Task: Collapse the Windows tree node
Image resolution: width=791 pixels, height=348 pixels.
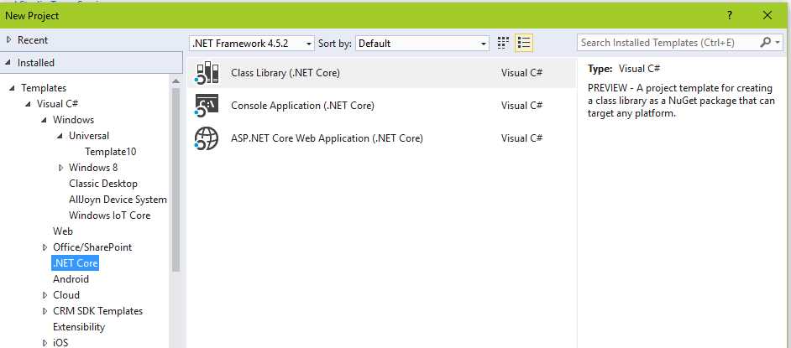Action: coord(45,120)
